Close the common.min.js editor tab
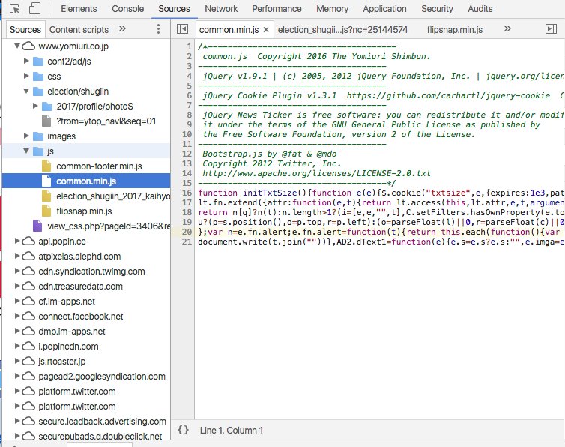 click(266, 30)
